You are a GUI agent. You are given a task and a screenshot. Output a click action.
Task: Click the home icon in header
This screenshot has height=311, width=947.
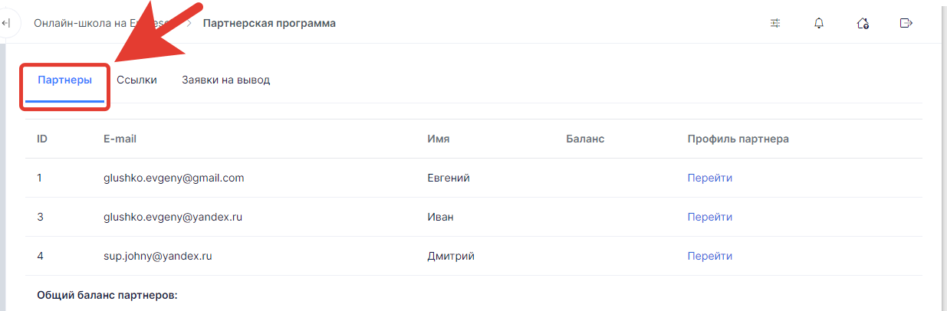pyautogui.click(x=863, y=23)
